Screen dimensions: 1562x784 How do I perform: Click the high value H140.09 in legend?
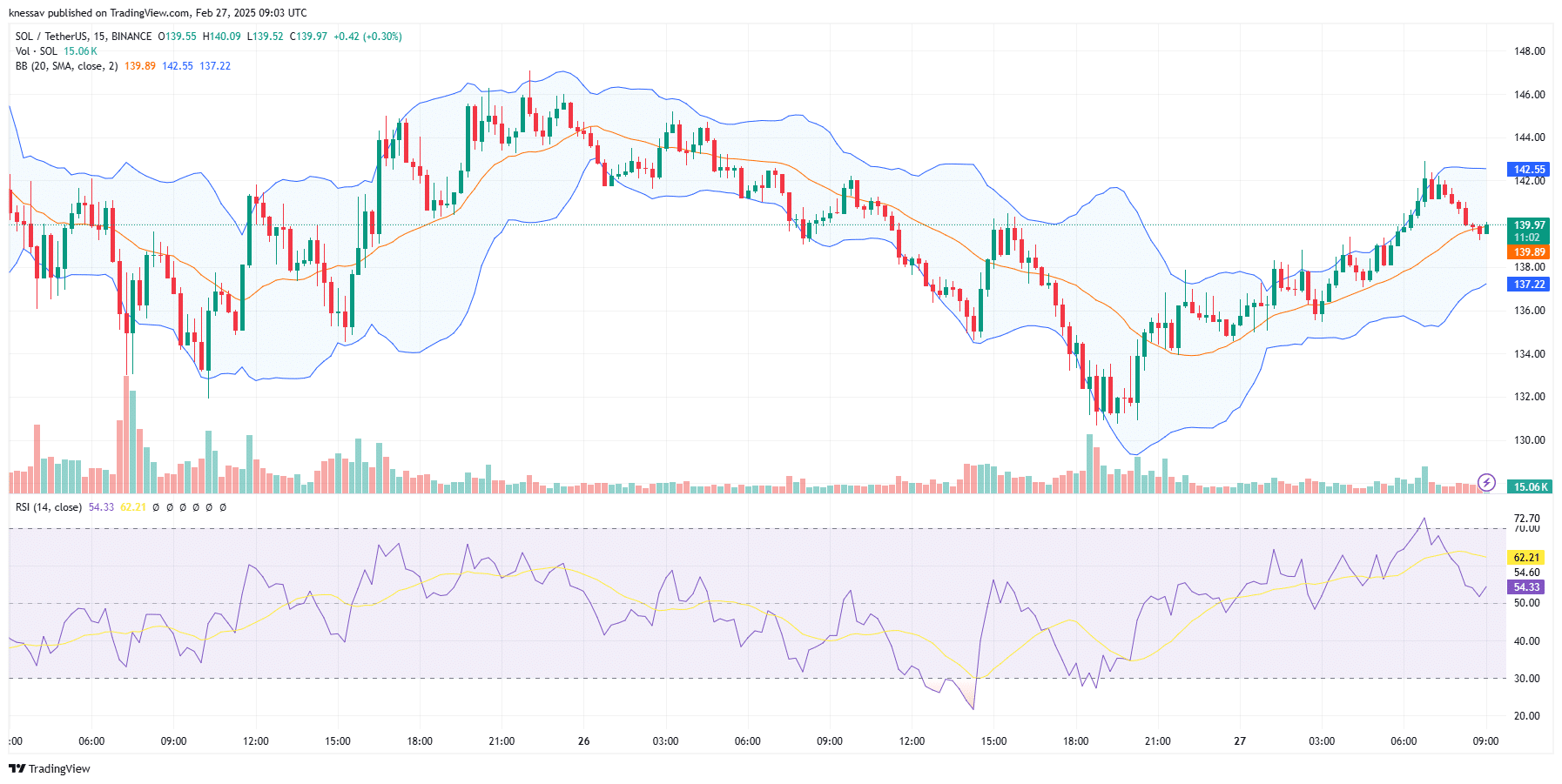tap(222, 37)
